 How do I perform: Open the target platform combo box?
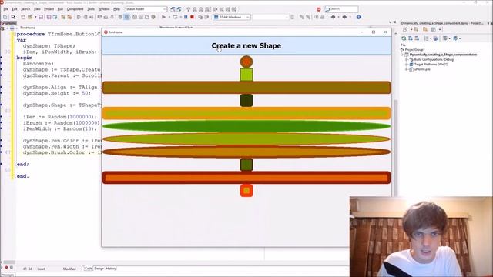click(x=232, y=17)
